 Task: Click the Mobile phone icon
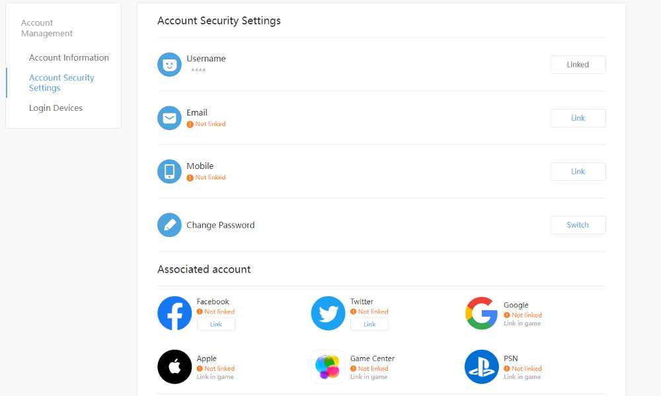169,172
